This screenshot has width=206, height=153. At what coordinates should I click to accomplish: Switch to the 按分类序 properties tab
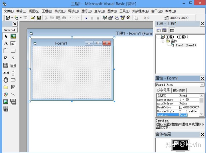179,90
